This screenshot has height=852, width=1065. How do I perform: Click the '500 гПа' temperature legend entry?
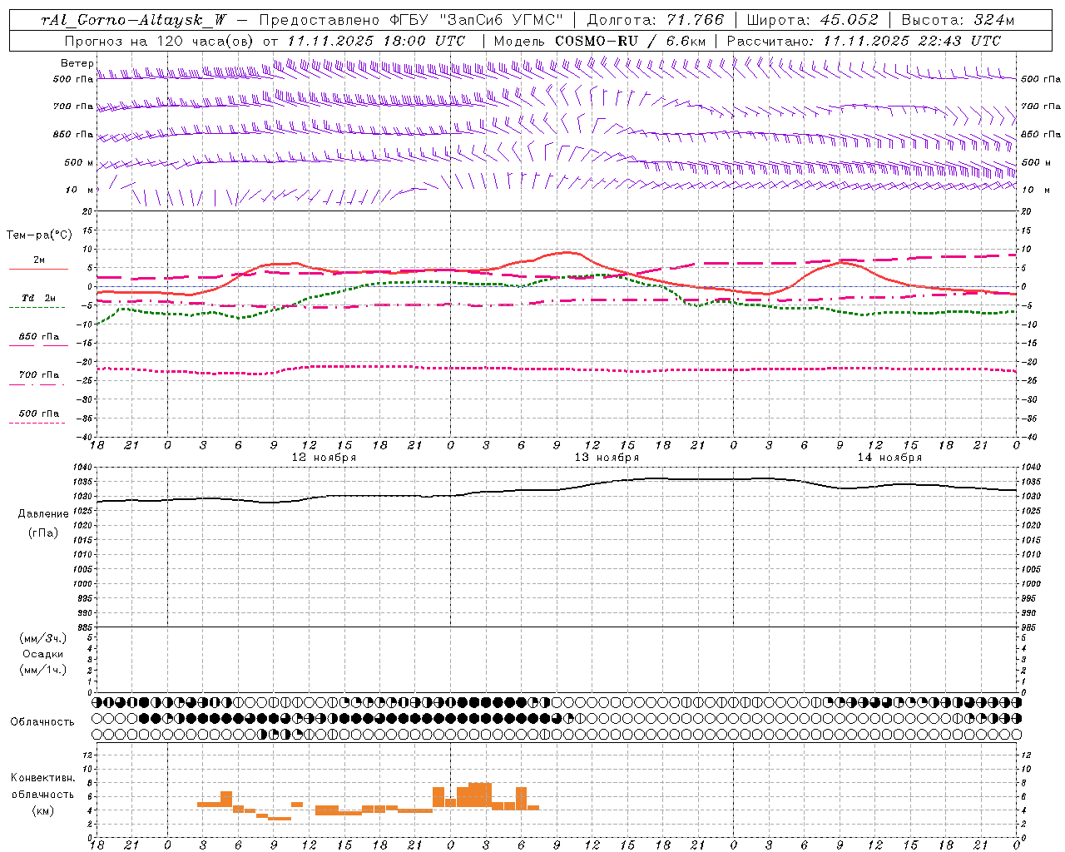[x=39, y=414]
